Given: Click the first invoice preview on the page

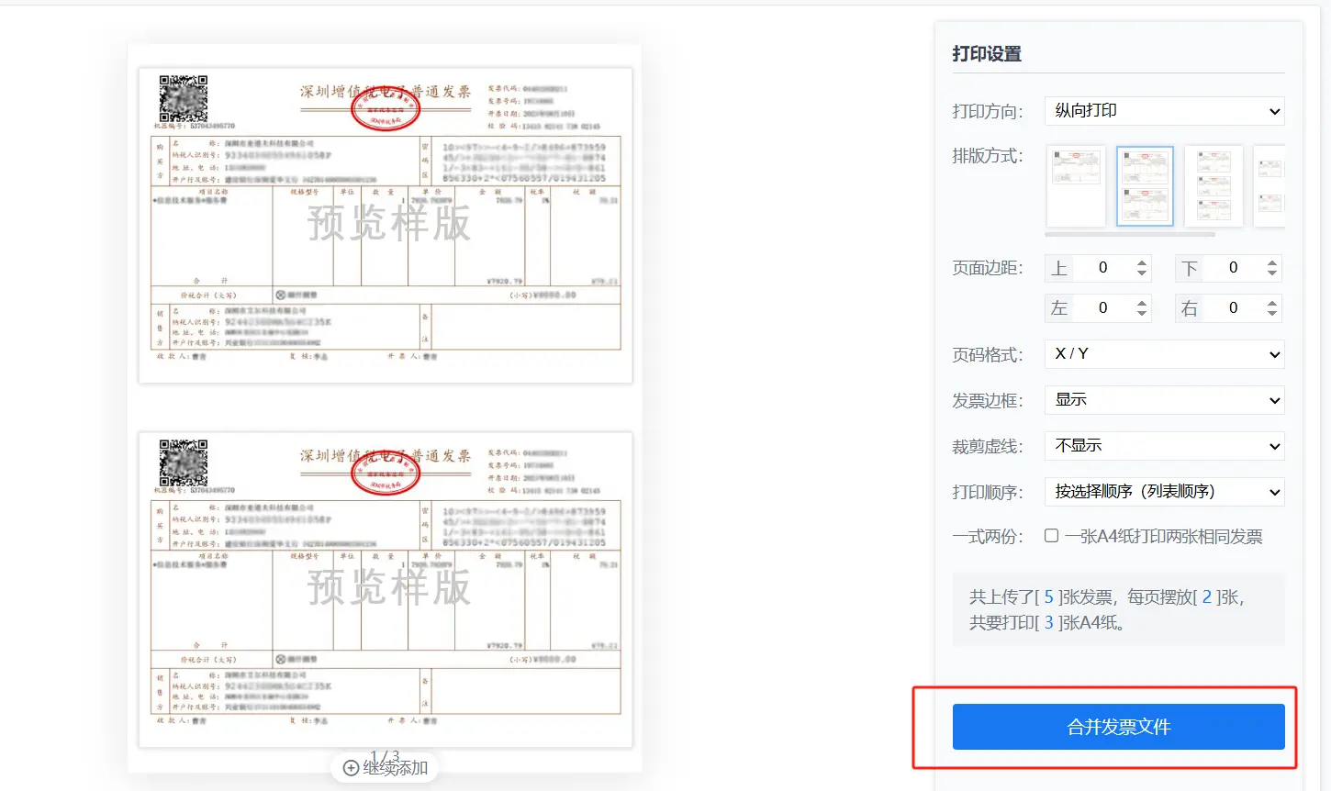Looking at the screenshot, I should click(386, 225).
